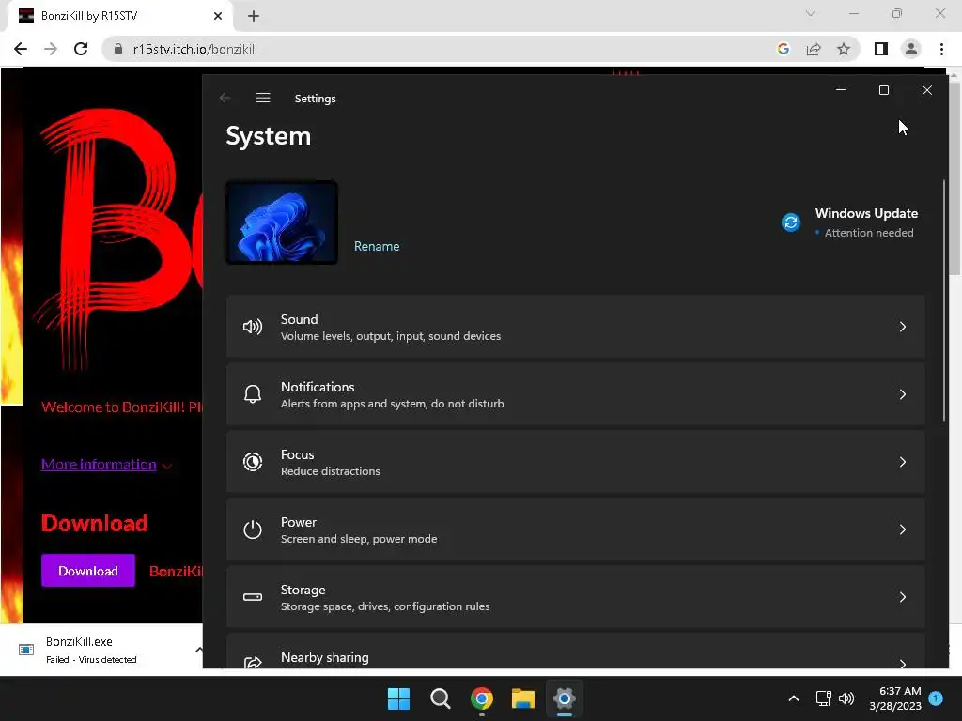The width and height of the screenshot is (962, 721).
Task: Click the desktop wallpaper thumbnail
Action: (282, 222)
